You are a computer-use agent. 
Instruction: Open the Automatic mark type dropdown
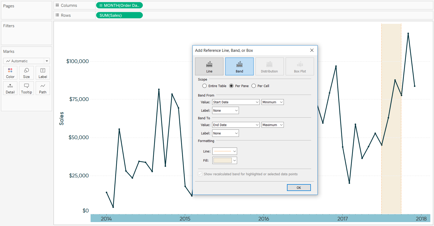pos(27,61)
